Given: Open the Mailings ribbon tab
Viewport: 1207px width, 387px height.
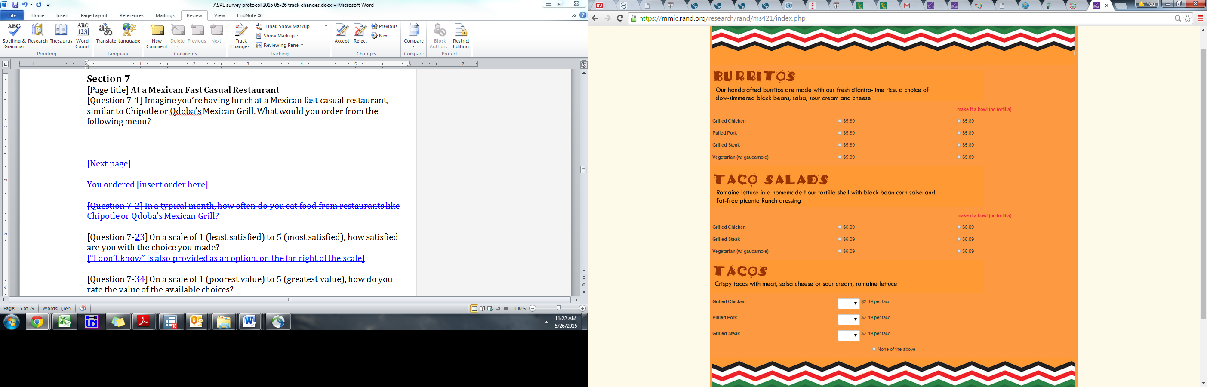Looking at the screenshot, I should click(165, 15).
